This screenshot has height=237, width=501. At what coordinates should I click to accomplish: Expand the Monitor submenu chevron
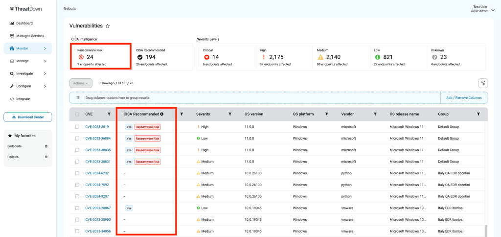[x=45, y=48]
